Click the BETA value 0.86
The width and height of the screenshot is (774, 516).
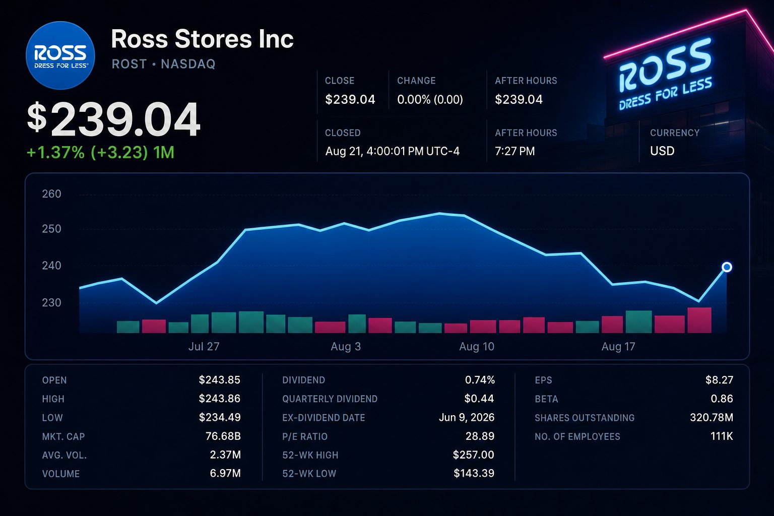[x=722, y=399]
